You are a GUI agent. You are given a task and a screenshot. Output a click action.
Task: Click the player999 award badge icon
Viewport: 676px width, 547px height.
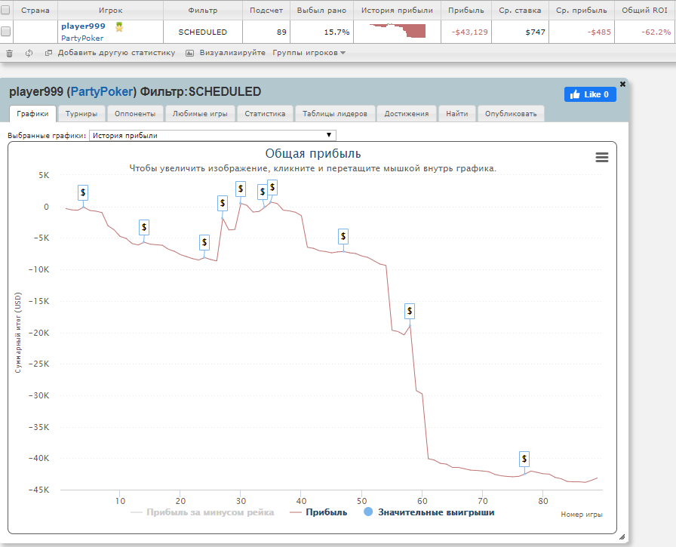tap(118, 26)
